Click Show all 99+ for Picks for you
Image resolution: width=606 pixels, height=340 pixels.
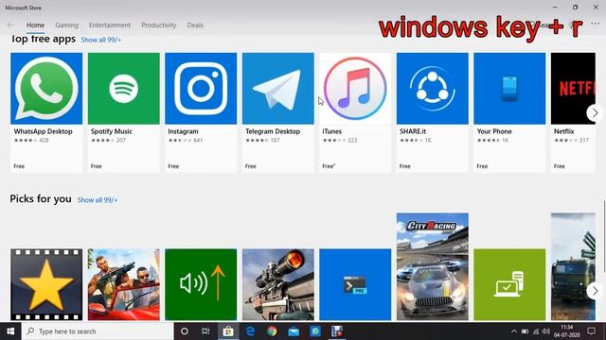pos(98,200)
